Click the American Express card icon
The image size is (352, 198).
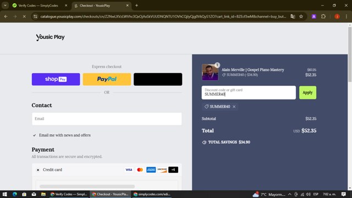click(x=151, y=170)
